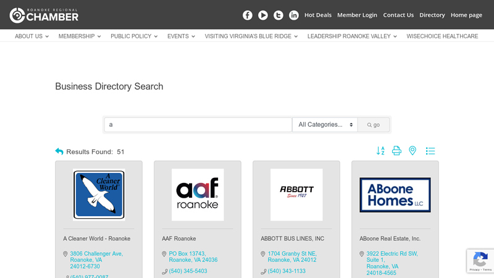
Task: Click the go search button
Action: click(374, 125)
